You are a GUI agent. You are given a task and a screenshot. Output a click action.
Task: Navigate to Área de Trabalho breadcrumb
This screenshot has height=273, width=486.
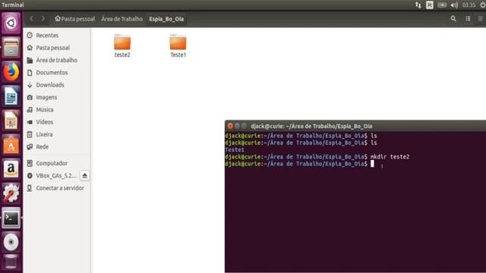[121, 19]
